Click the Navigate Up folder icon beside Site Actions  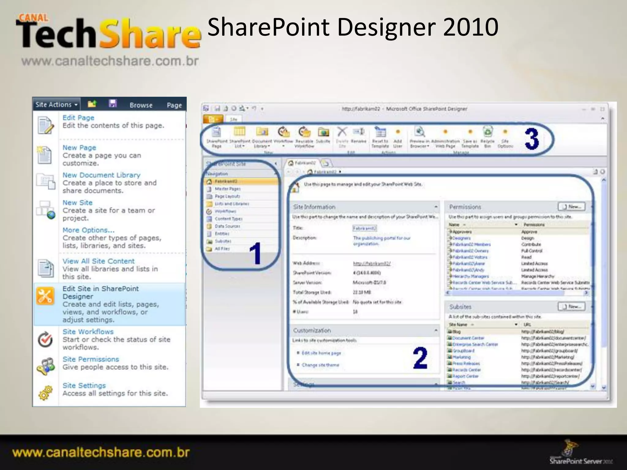(92, 104)
